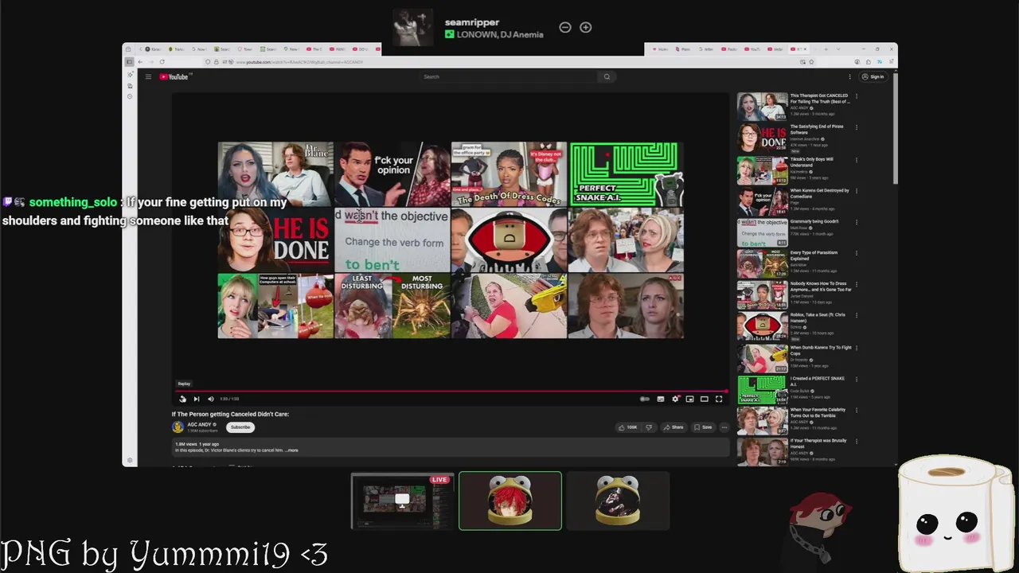1019x573 pixels.
Task: Click 'Every Type of Parasitism Explained' thumbnail
Action: (762, 263)
